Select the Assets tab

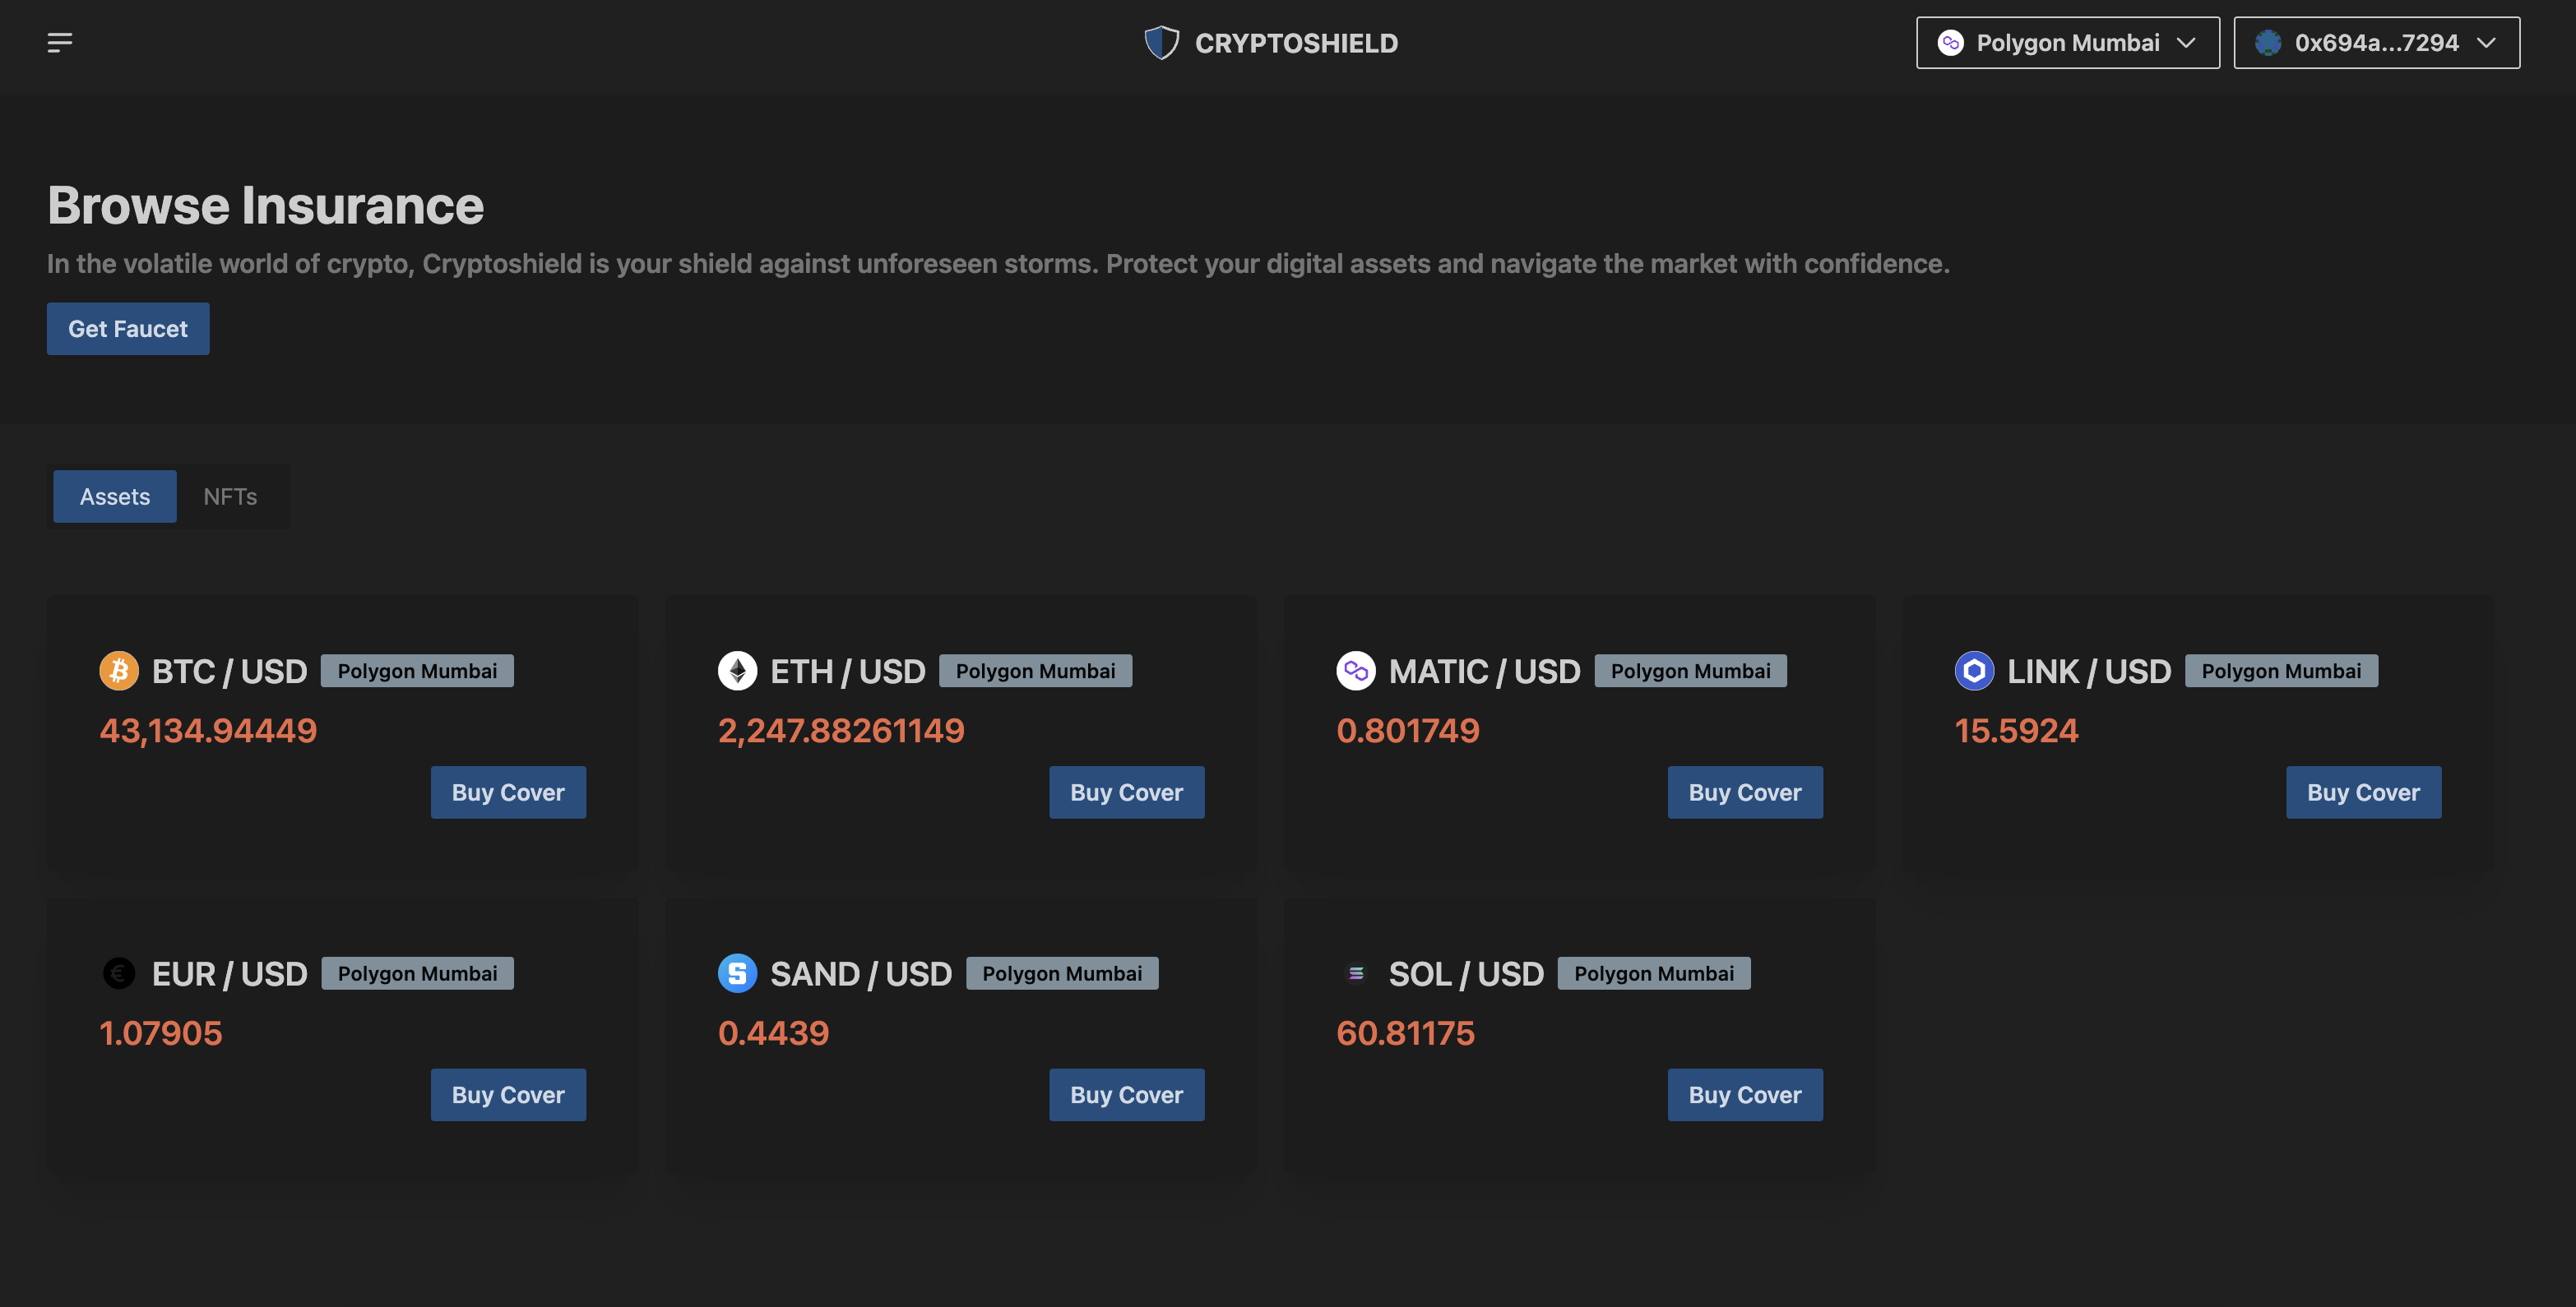point(115,496)
